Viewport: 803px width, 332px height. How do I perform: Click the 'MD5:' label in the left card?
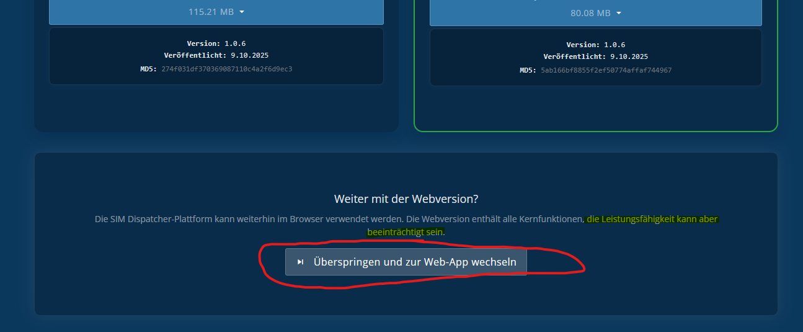(x=149, y=69)
